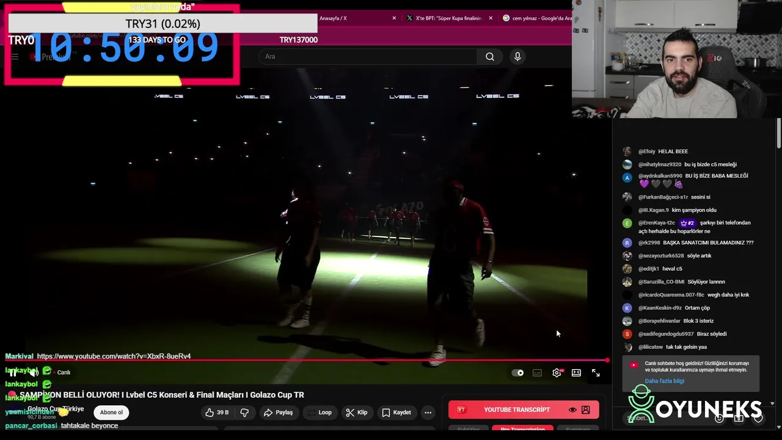Open the YouTube Transcript panel header

(x=524, y=409)
